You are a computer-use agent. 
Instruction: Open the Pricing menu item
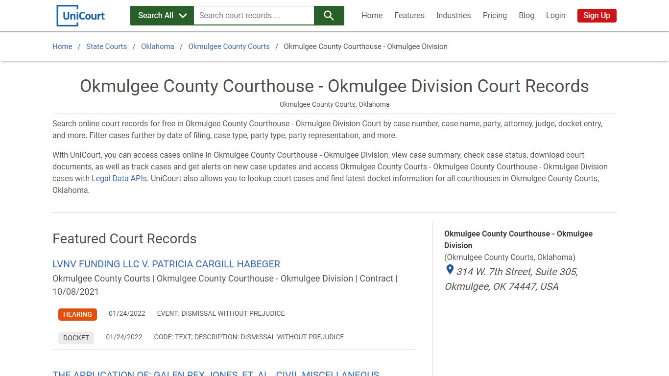(x=495, y=16)
